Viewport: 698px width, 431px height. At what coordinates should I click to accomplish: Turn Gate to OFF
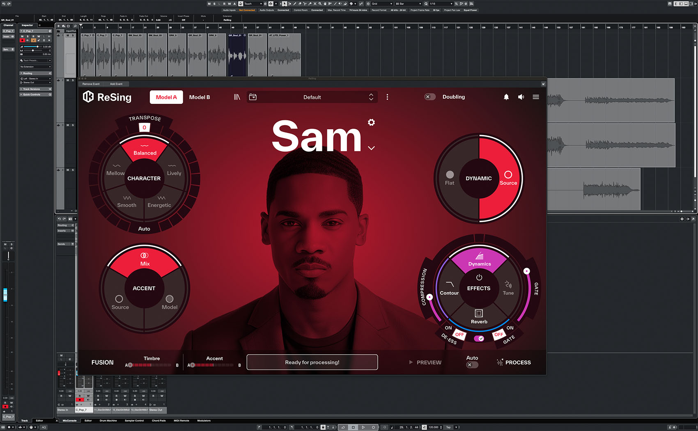pos(498,335)
